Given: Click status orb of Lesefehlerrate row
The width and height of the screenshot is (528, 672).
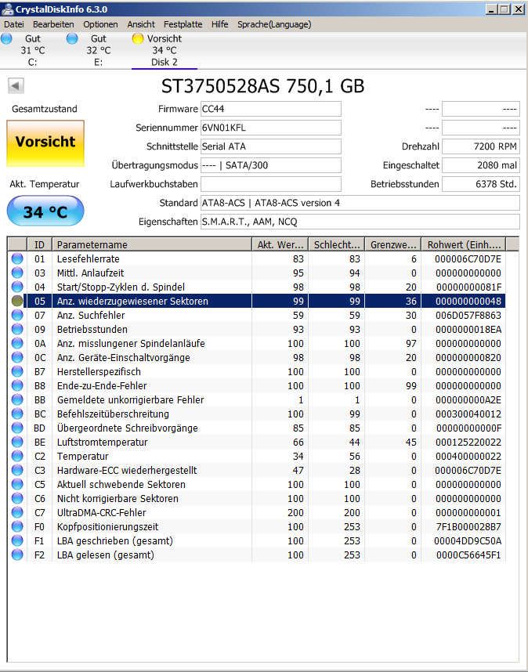Looking at the screenshot, I should point(17,259).
